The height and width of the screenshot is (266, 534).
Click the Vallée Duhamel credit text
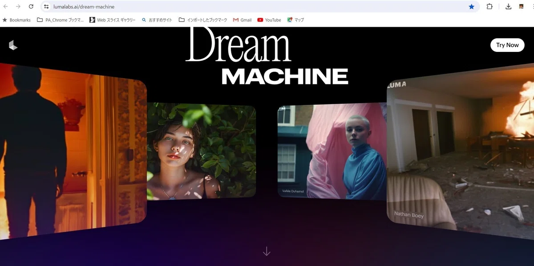point(292,191)
